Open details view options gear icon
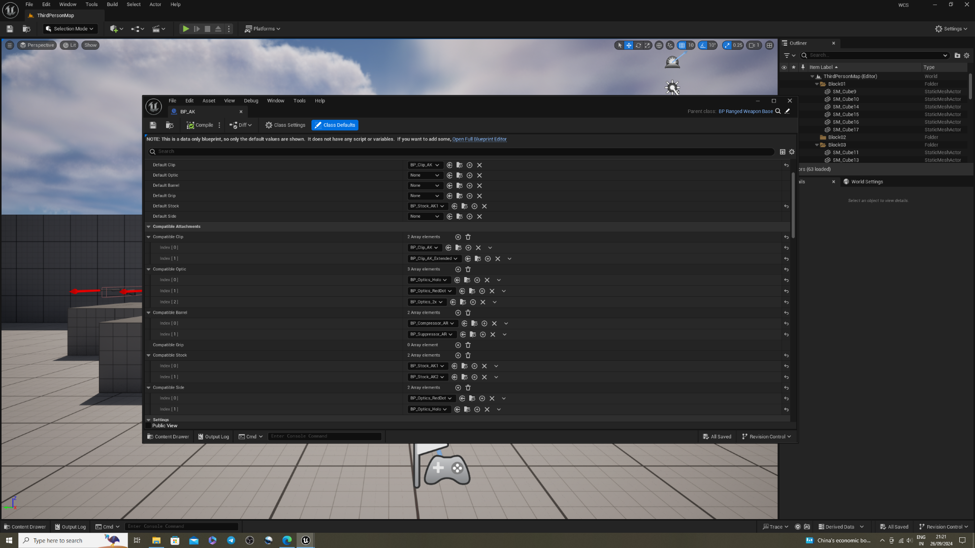 [x=792, y=152]
